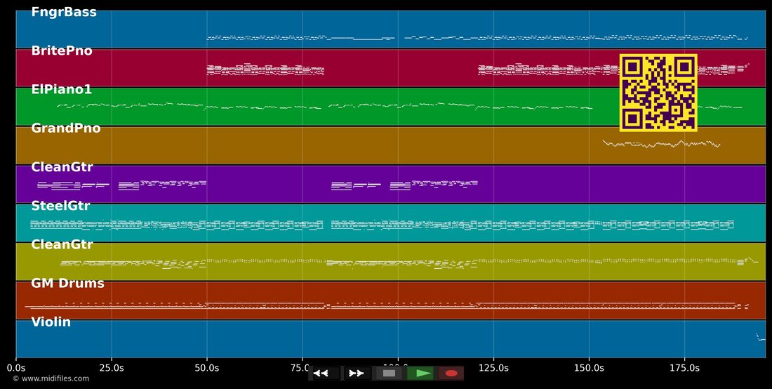Screen dimensions: 772x389
Task: Click the 125.0s time axis label
Action: (493, 368)
